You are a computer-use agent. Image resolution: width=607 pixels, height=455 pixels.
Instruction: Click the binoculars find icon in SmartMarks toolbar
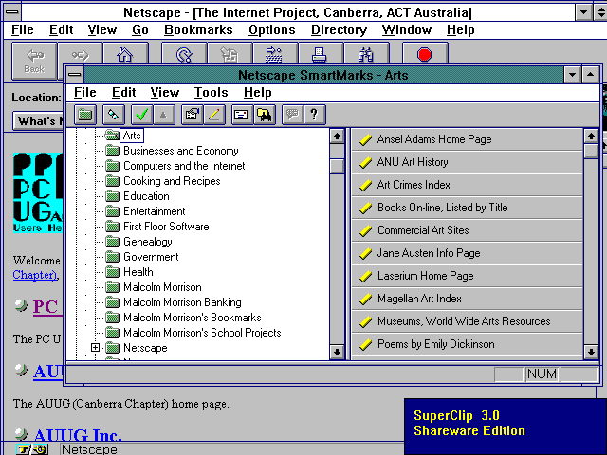point(265,115)
